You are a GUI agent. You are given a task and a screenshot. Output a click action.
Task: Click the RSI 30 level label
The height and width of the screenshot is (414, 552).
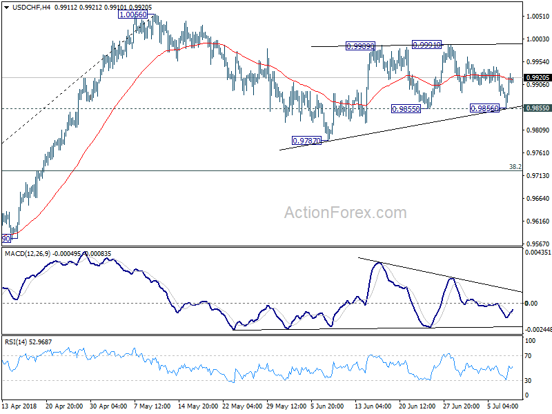pos(528,381)
